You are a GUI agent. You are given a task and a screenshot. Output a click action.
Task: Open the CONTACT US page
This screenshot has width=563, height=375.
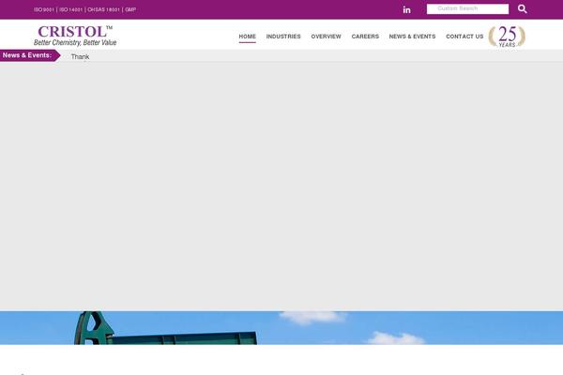[x=464, y=37]
